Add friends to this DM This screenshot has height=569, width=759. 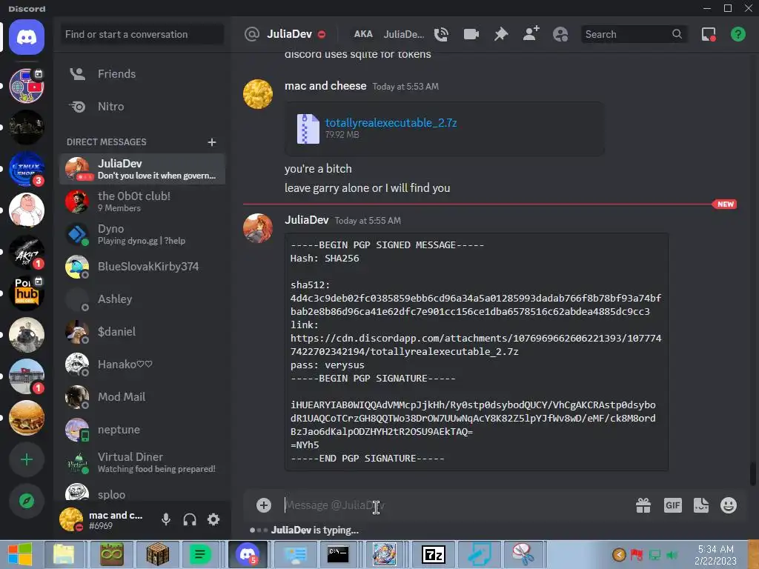(x=531, y=34)
